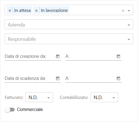Open calendar for Data di creazione da
This screenshot has height=122, width=138.
[x=58, y=56]
